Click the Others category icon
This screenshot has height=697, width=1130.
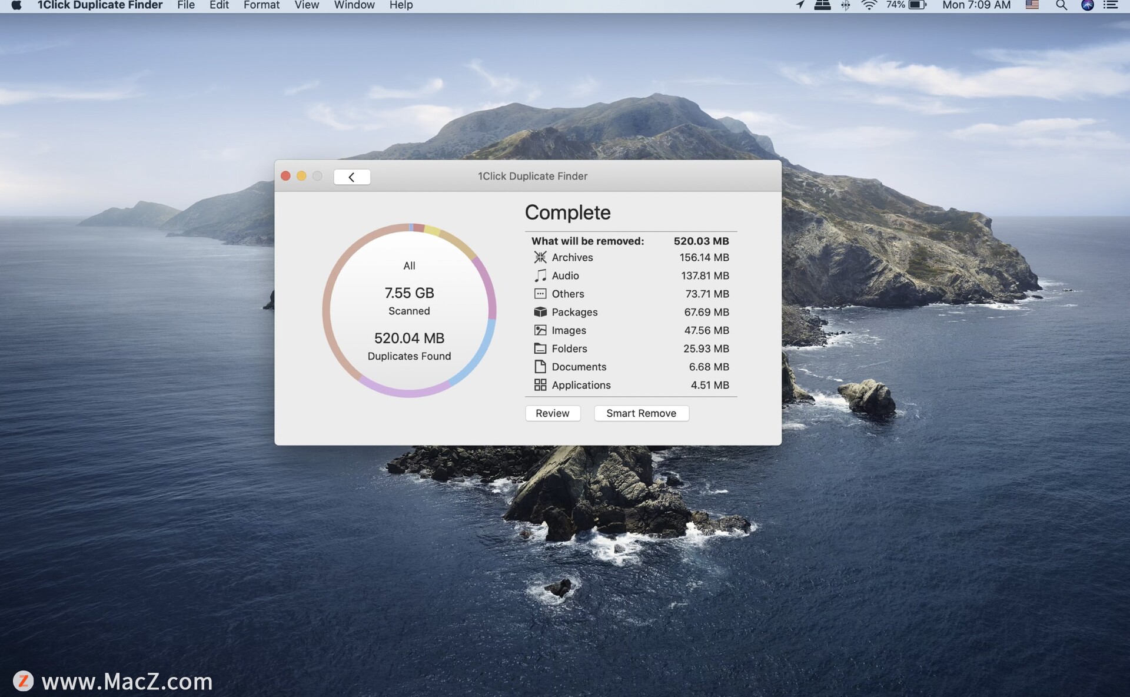[x=540, y=294]
